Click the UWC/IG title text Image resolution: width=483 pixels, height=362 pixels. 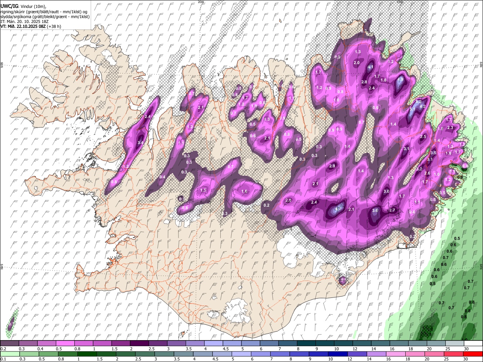(9, 6)
